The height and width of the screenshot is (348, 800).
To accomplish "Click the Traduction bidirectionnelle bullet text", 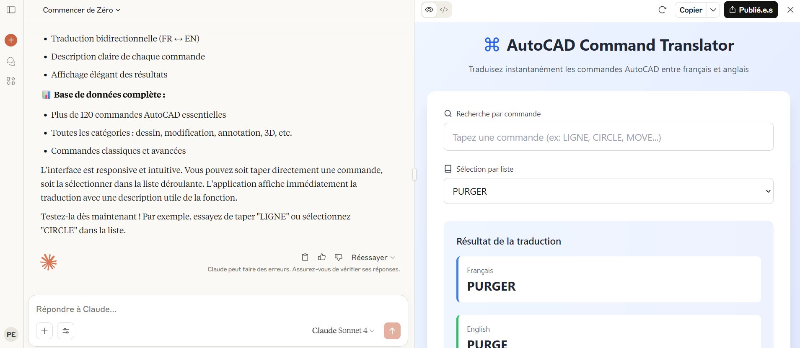I will (125, 39).
